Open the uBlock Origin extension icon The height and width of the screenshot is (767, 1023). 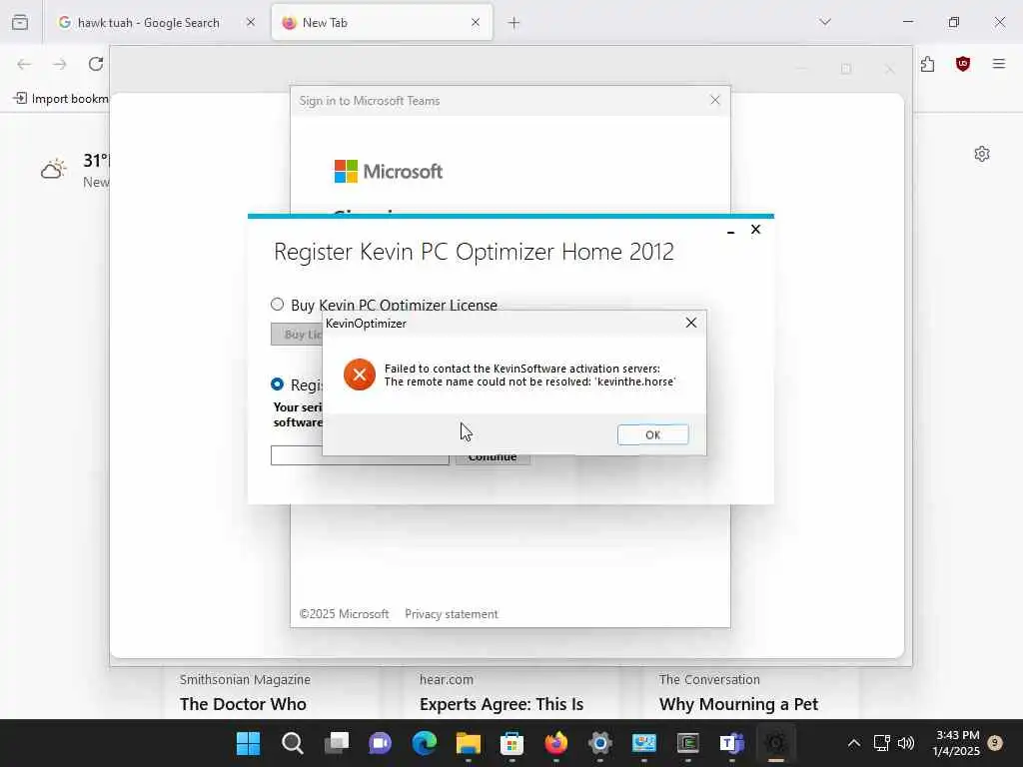click(963, 64)
